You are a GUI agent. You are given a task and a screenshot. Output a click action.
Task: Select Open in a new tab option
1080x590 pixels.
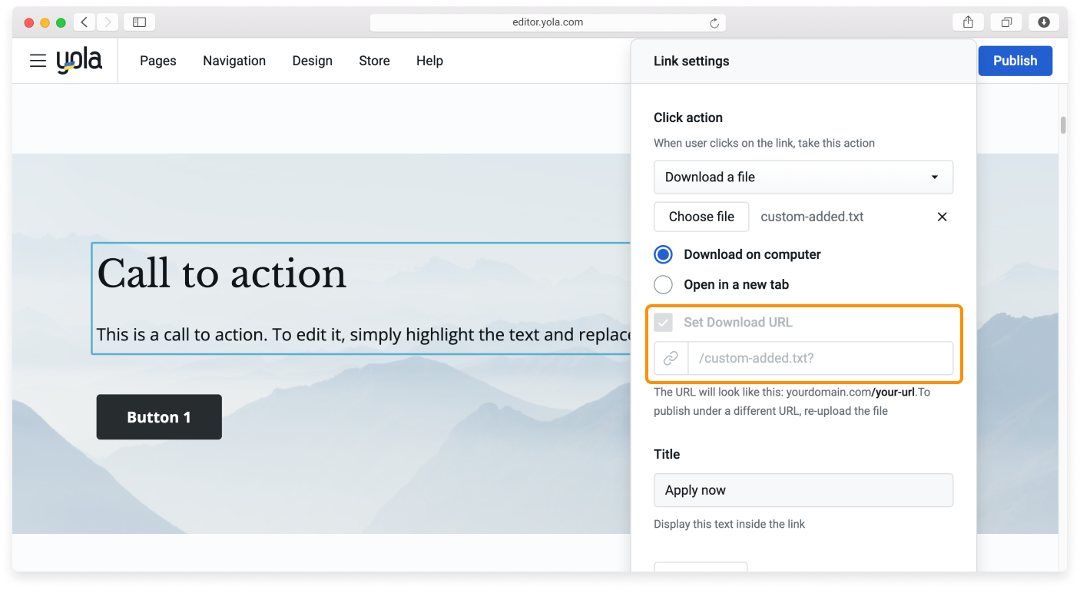[x=663, y=284]
